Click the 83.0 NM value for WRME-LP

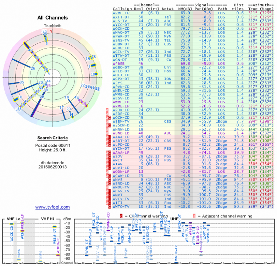(x=185, y=13)
